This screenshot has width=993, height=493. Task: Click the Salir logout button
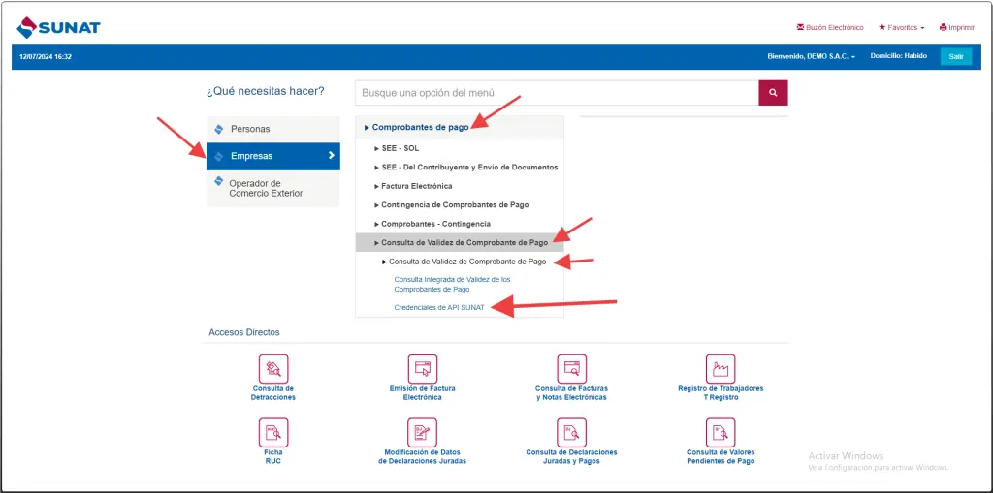click(955, 56)
